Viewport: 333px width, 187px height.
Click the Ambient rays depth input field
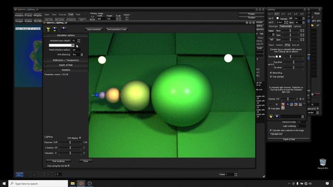[74, 41]
